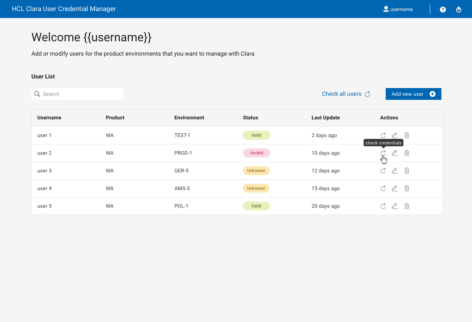Delete user 1 from the list
472x322 pixels.
[x=407, y=135]
